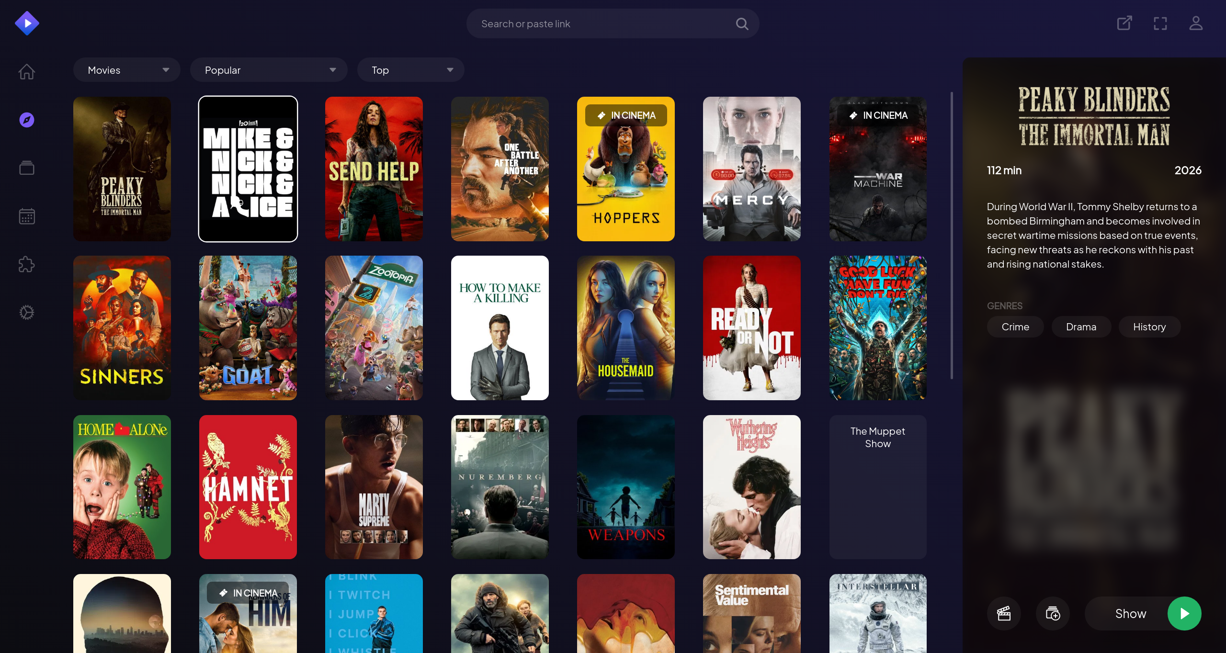The width and height of the screenshot is (1226, 653).
Task: Toggle the Crime genre chip
Action: [x=1015, y=326]
